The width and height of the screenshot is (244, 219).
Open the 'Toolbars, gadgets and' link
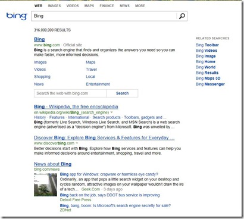click(143, 117)
